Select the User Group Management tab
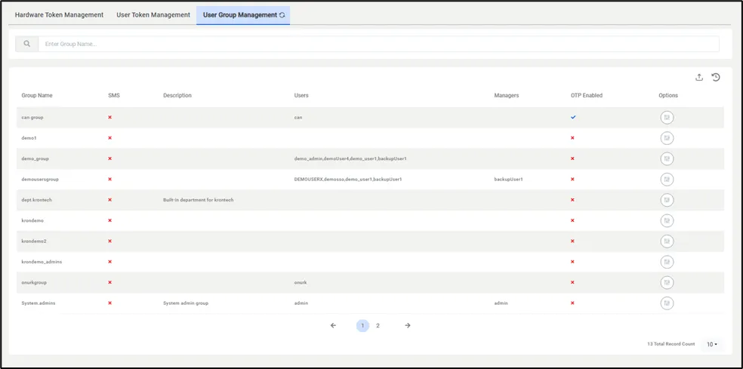The height and width of the screenshot is (369, 743). pyautogui.click(x=243, y=15)
